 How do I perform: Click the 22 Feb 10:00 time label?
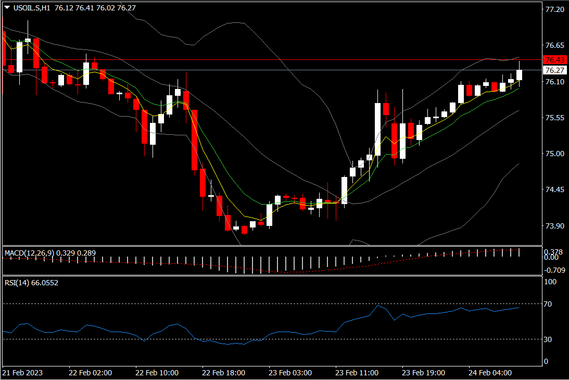tap(157, 373)
